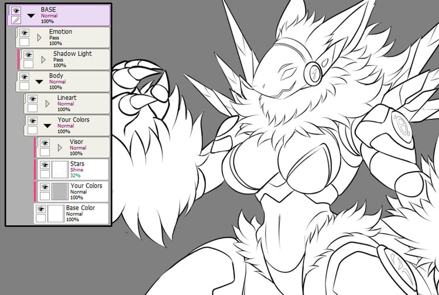Collapse the Body folder arrow
Image resolution: width=439 pixels, height=295 pixels.
[39, 82]
